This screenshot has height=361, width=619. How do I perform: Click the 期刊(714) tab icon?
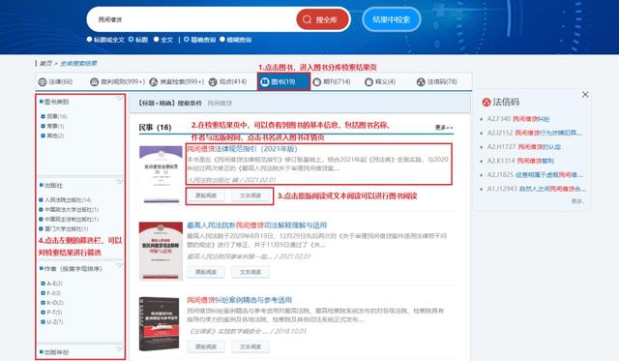click(x=316, y=81)
